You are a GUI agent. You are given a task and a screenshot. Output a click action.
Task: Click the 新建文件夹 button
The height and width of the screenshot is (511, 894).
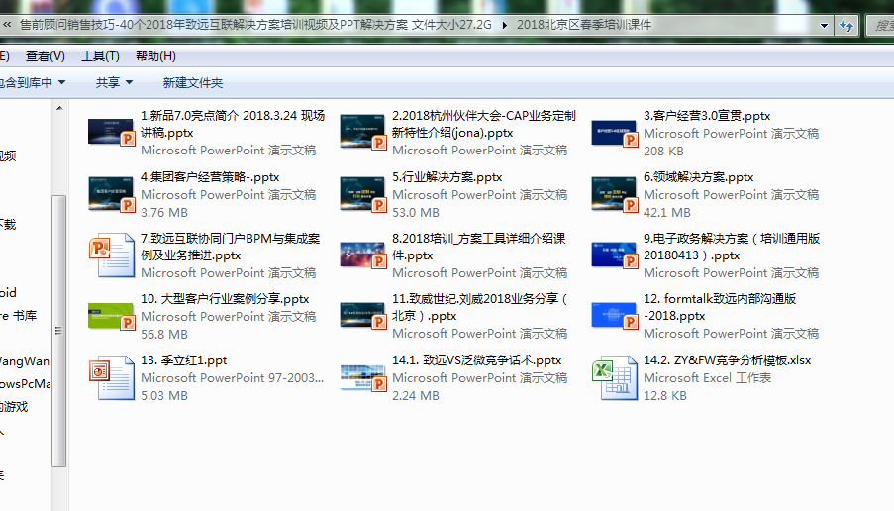(x=193, y=82)
